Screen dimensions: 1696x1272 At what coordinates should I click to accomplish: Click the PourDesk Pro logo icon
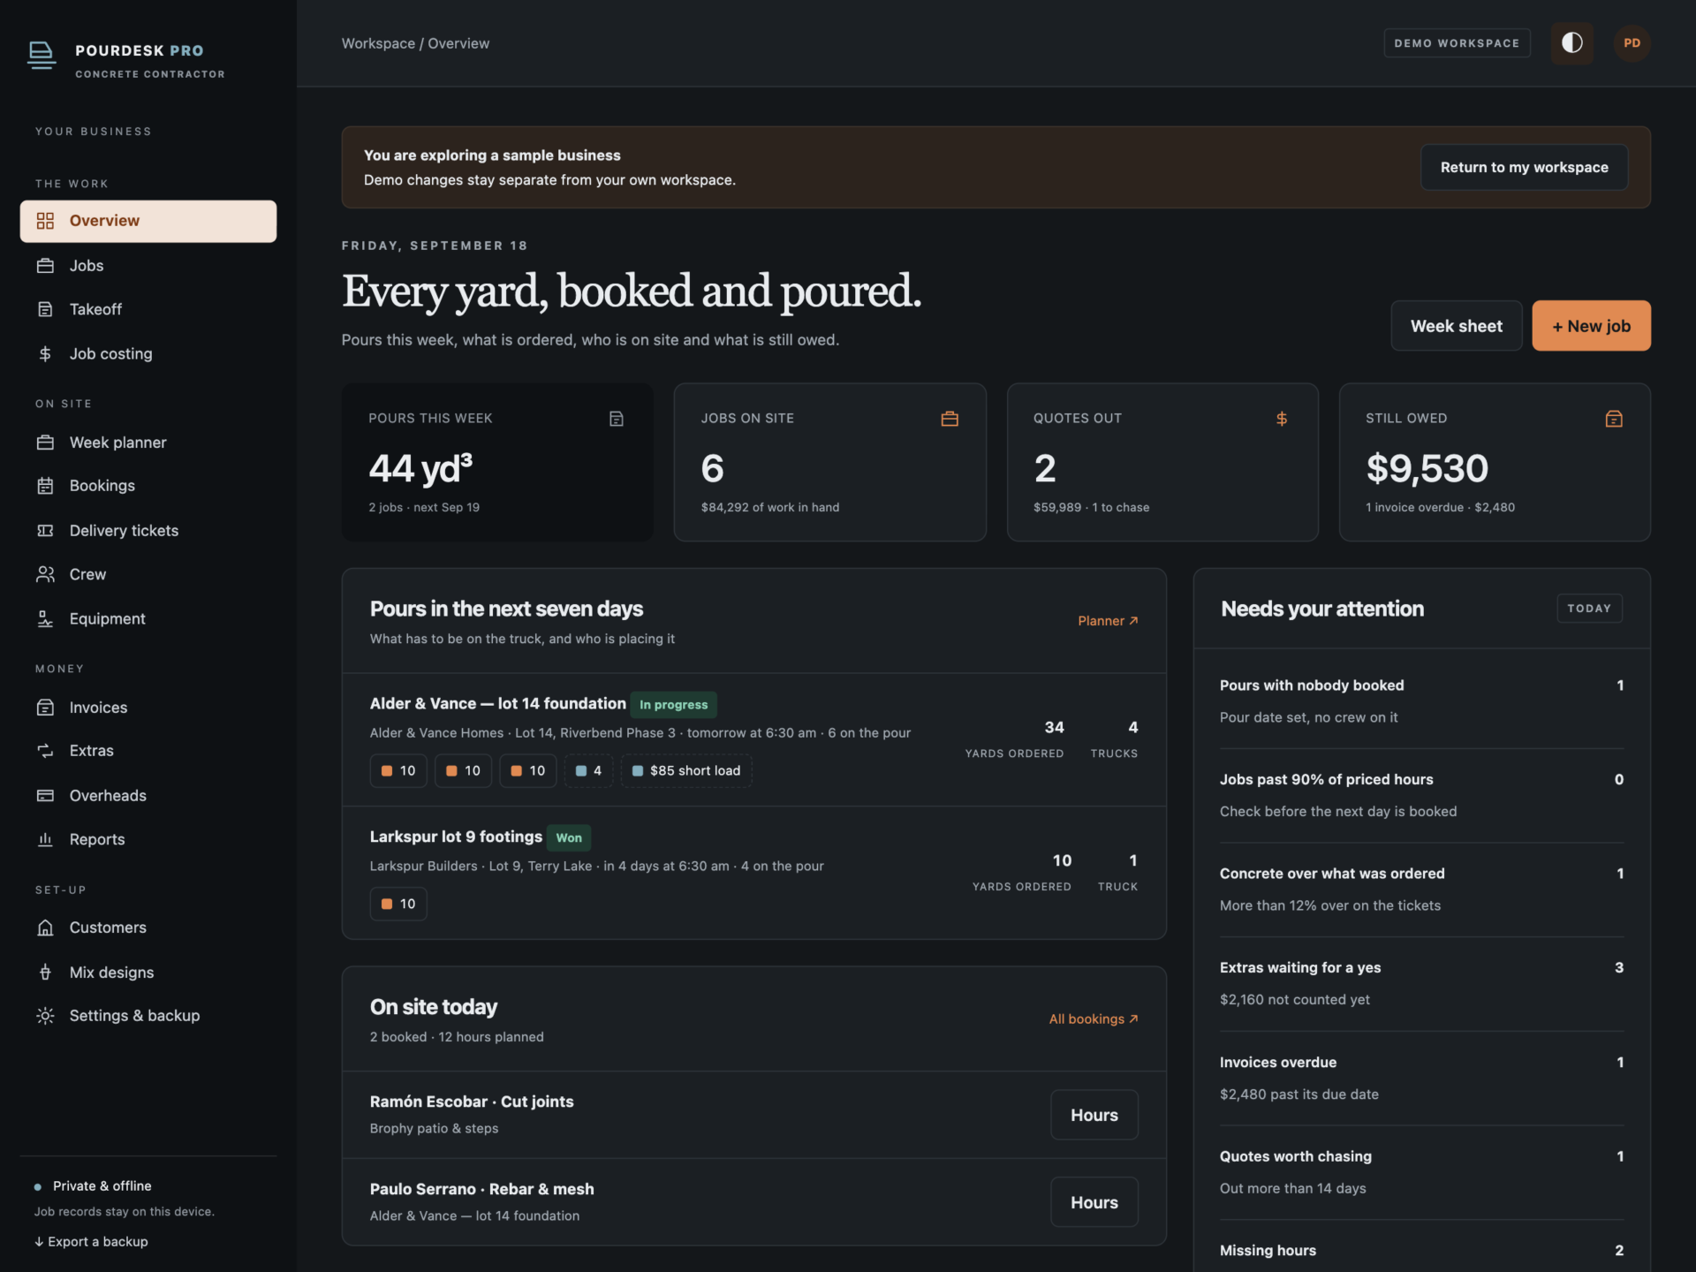pyautogui.click(x=41, y=55)
